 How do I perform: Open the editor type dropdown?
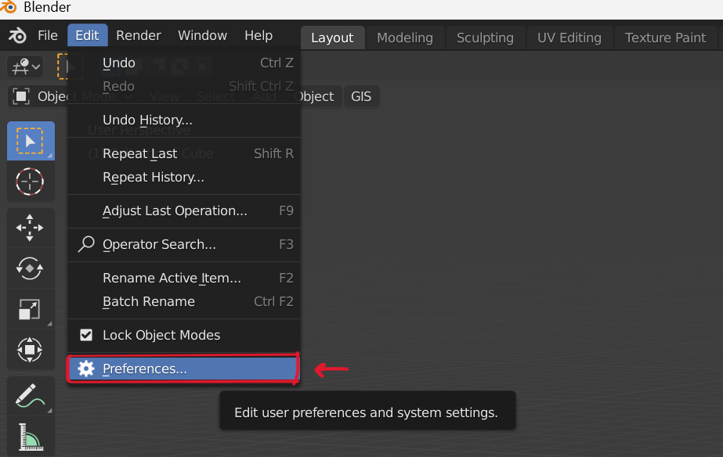tap(24, 67)
